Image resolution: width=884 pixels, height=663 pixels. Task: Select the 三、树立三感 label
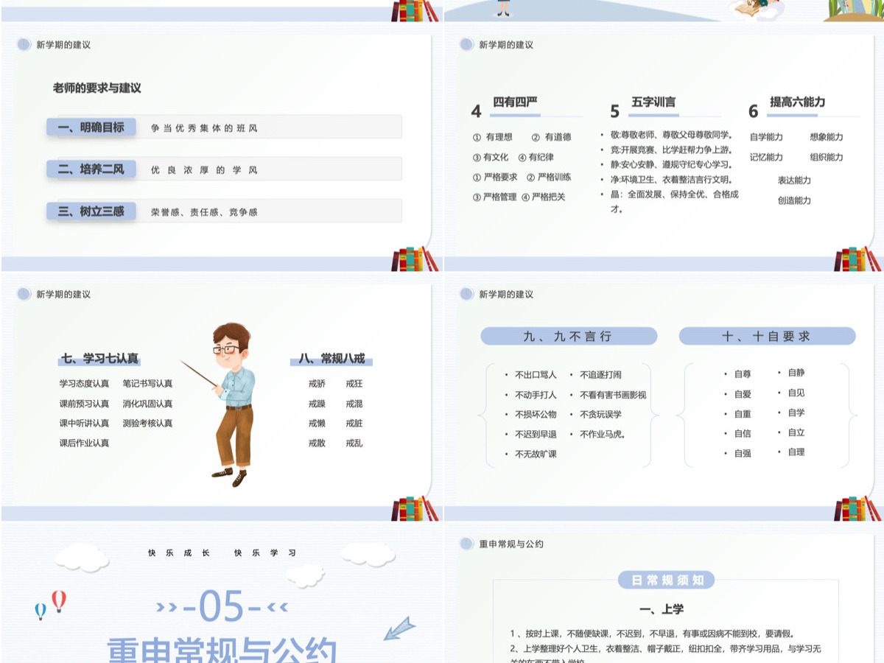coord(91,211)
